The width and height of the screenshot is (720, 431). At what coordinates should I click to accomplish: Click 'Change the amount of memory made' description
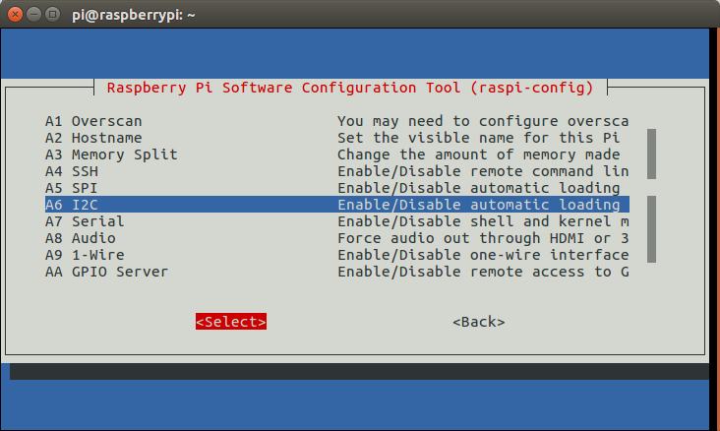click(479, 154)
